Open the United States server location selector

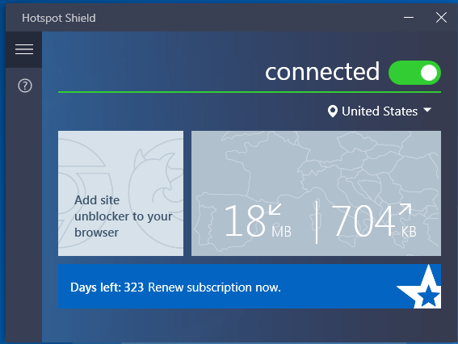click(380, 111)
